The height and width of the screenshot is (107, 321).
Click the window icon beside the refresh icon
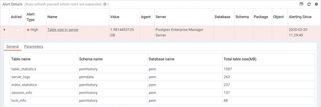[x=302, y=4]
